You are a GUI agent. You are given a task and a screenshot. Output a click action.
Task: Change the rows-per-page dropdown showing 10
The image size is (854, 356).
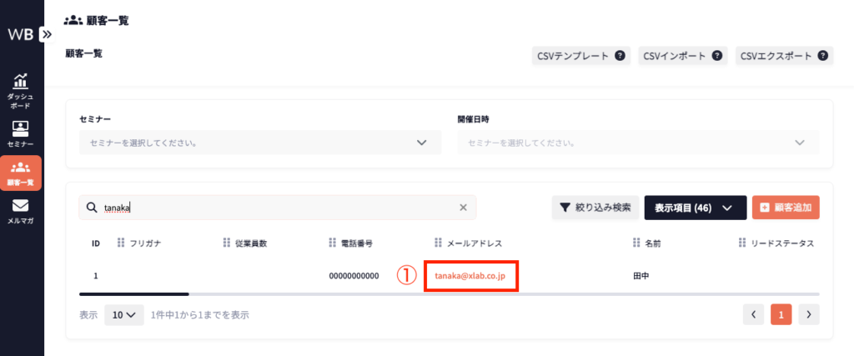(x=123, y=315)
